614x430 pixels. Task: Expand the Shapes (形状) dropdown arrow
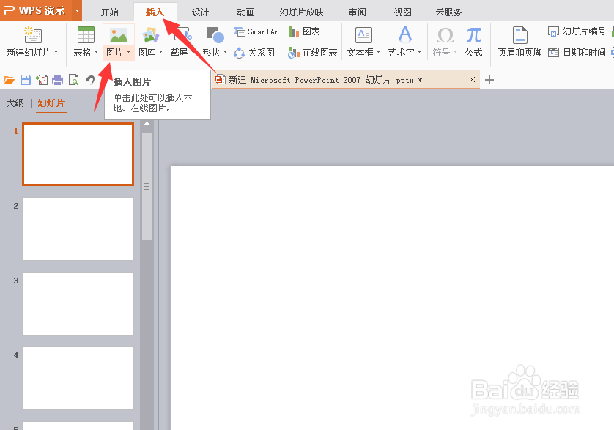(225, 52)
